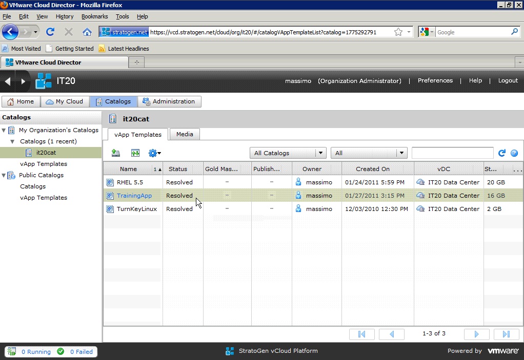This screenshot has width=524, height=360.
Task: Open the Bookmarks menu
Action: pos(94,16)
